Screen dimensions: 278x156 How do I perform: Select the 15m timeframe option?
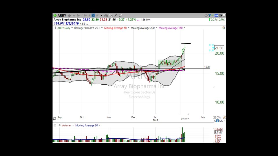[85, 16]
